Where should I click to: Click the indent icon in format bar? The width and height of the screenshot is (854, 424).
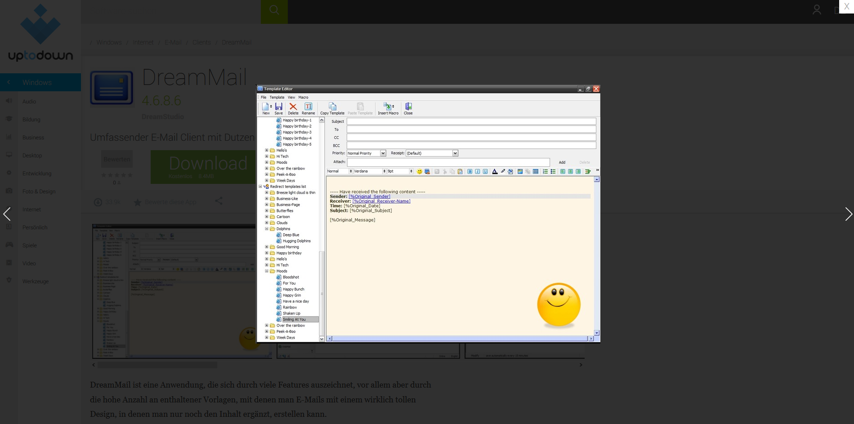[x=588, y=171]
